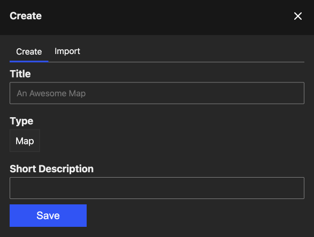This screenshot has width=314, height=237.
Task: Select the Create tab
Action: click(x=29, y=52)
